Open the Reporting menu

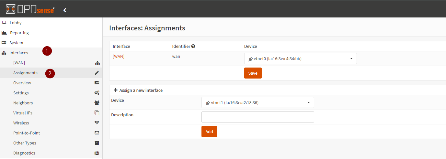pyautogui.click(x=19, y=33)
